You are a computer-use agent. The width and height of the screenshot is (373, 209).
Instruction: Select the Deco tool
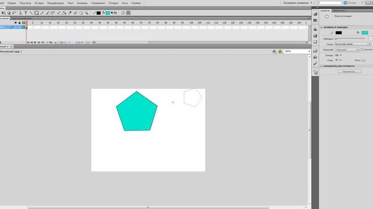(x=52, y=13)
